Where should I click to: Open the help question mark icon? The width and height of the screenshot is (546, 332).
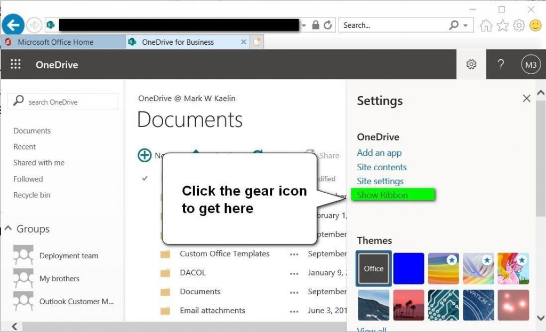pyautogui.click(x=501, y=65)
